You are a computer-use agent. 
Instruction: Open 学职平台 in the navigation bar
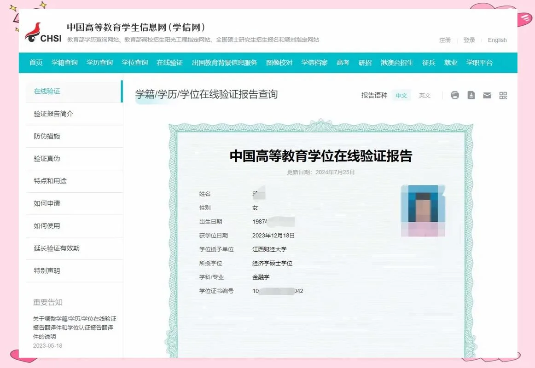pos(479,63)
